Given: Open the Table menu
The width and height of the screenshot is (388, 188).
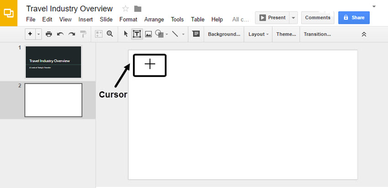Looking at the screenshot, I should [198, 19].
